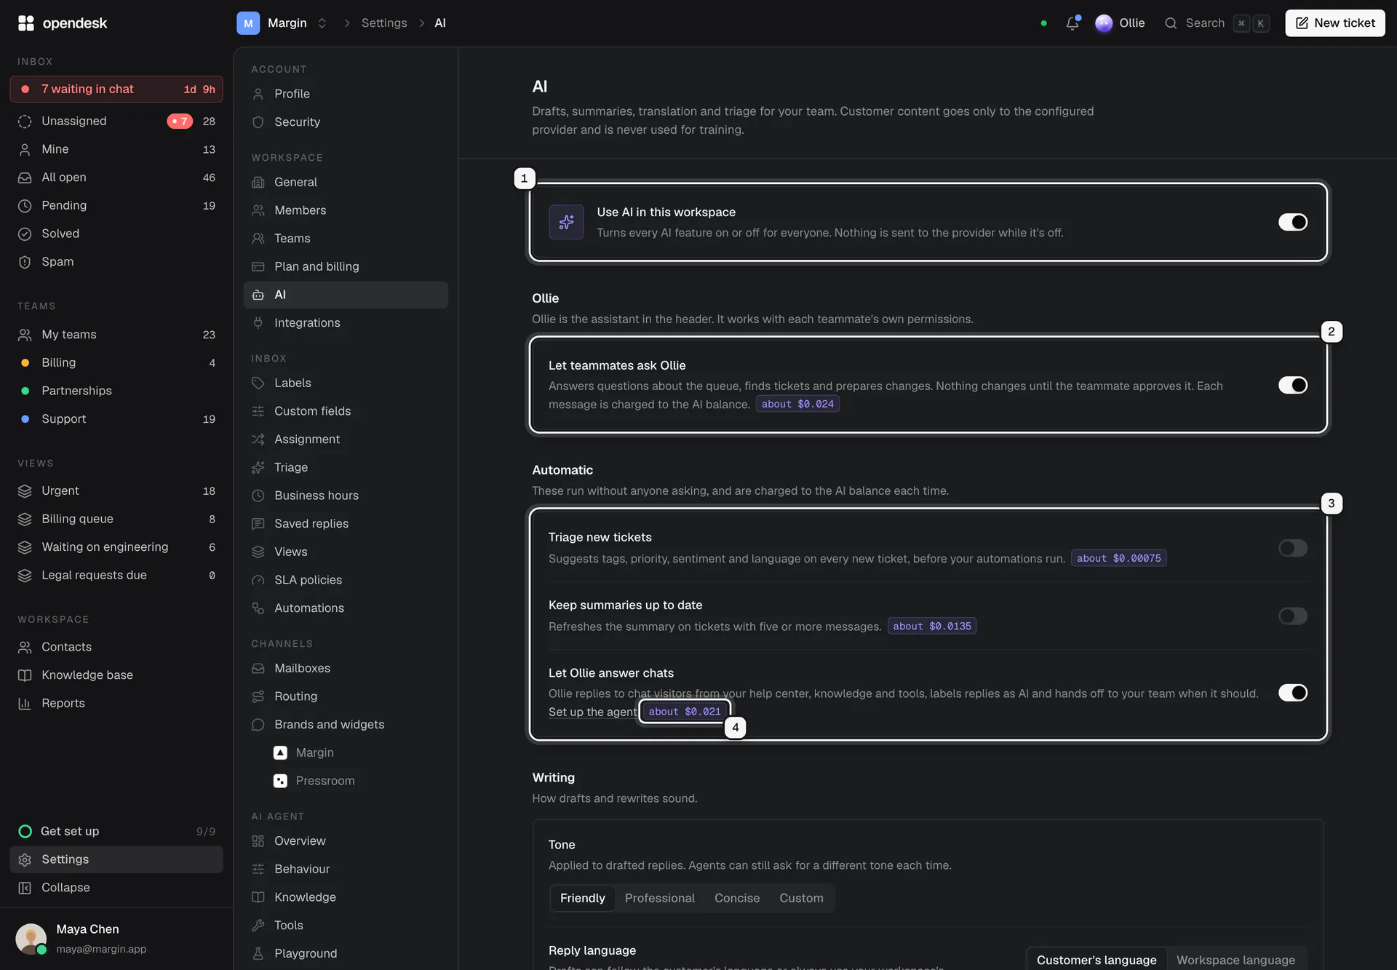Click the New ticket button
The image size is (1397, 970).
[x=1334, y=23]
